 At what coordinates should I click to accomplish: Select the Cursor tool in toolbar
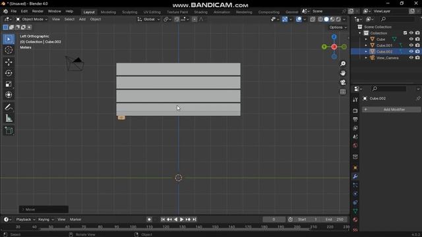pos(9,50)
